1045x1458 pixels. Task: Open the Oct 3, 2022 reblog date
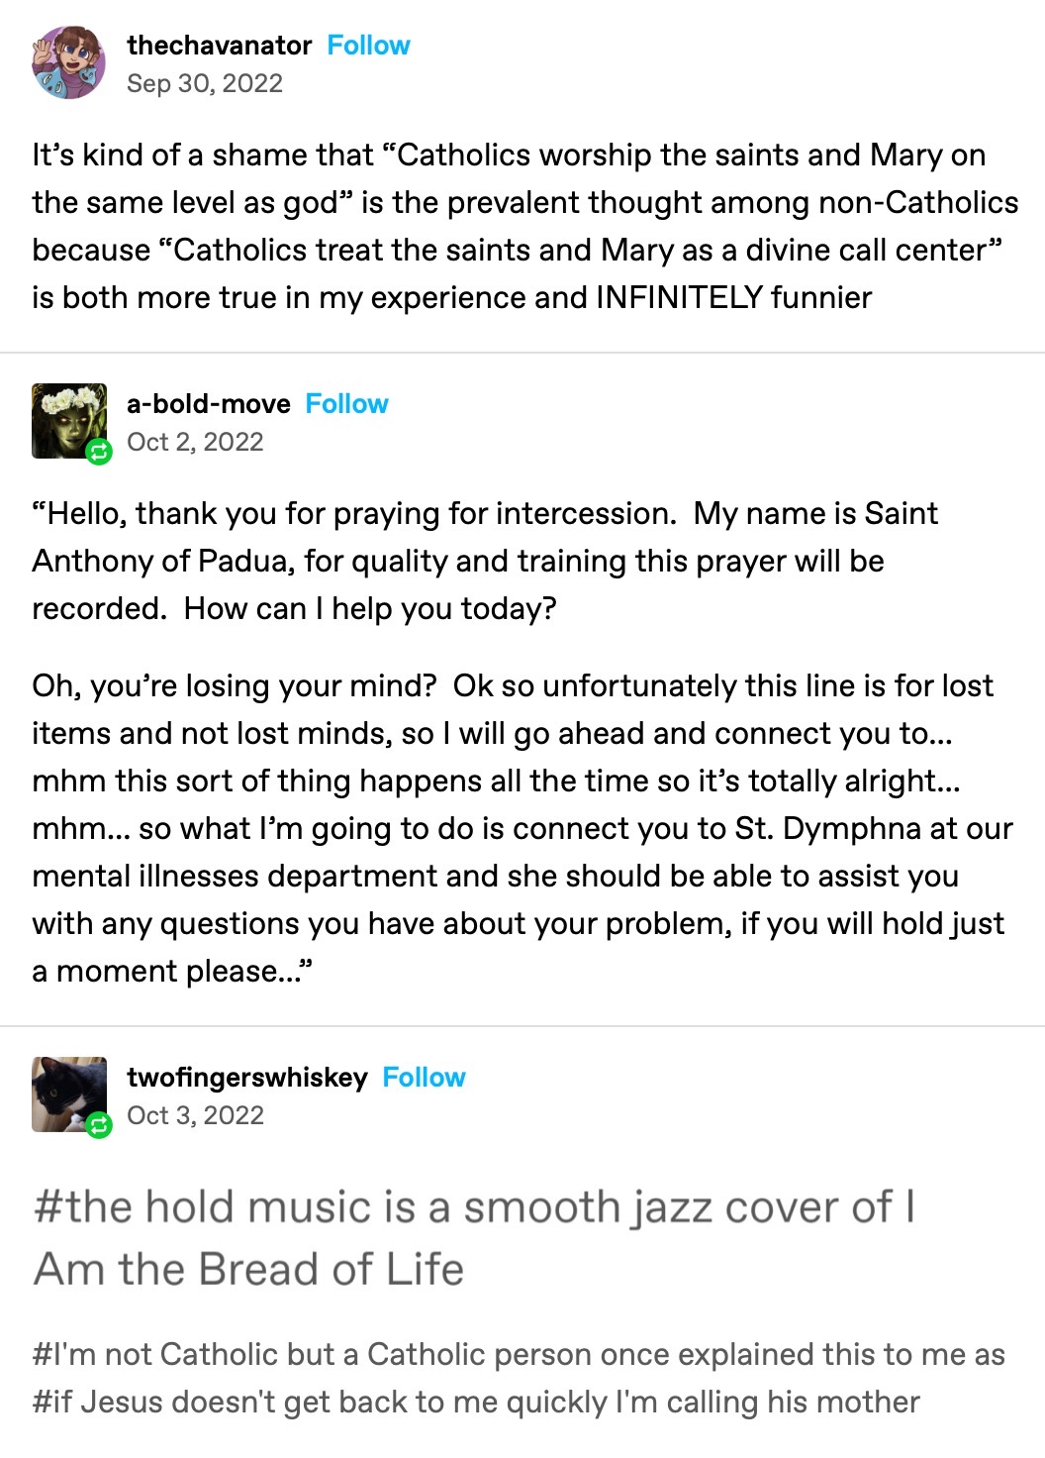(x=195, y=1115)
